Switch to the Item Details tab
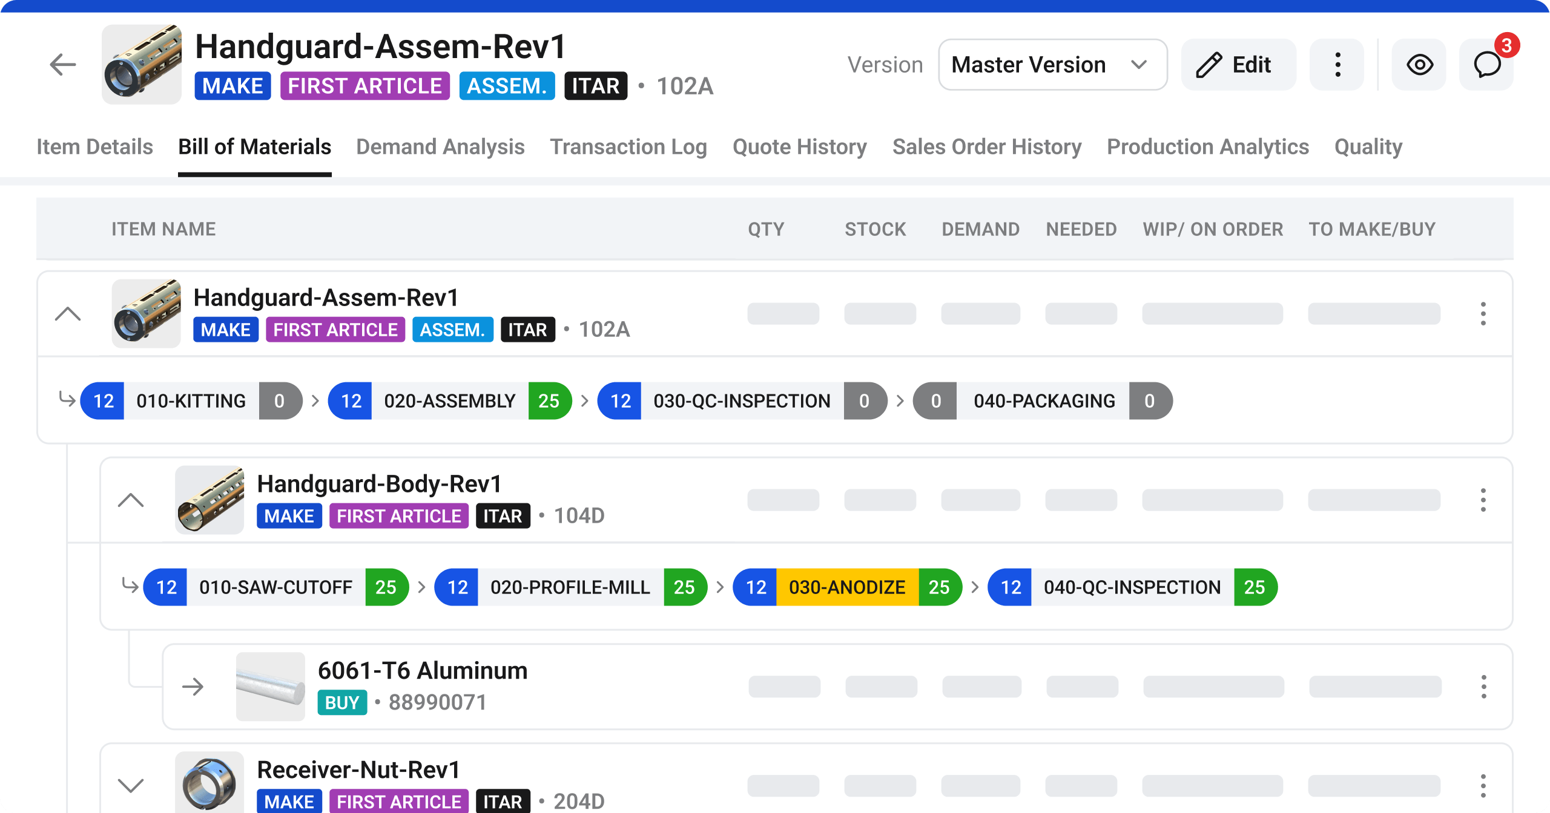This screenshot has height=813, width=1550. pyautogui.click(x=94, y=147)
